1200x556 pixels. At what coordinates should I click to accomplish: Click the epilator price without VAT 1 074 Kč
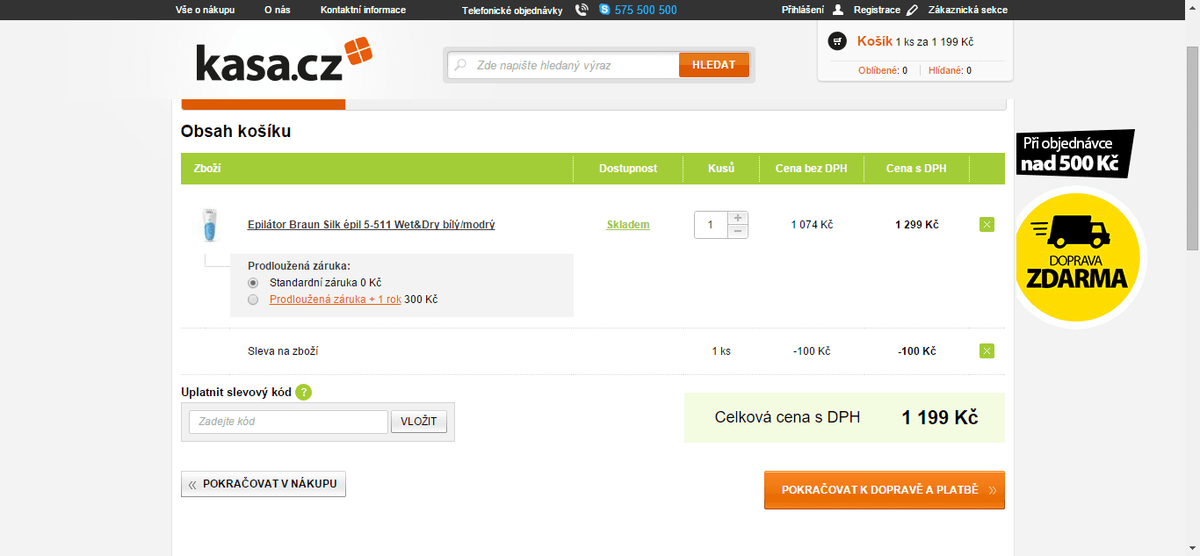[812, 225]
